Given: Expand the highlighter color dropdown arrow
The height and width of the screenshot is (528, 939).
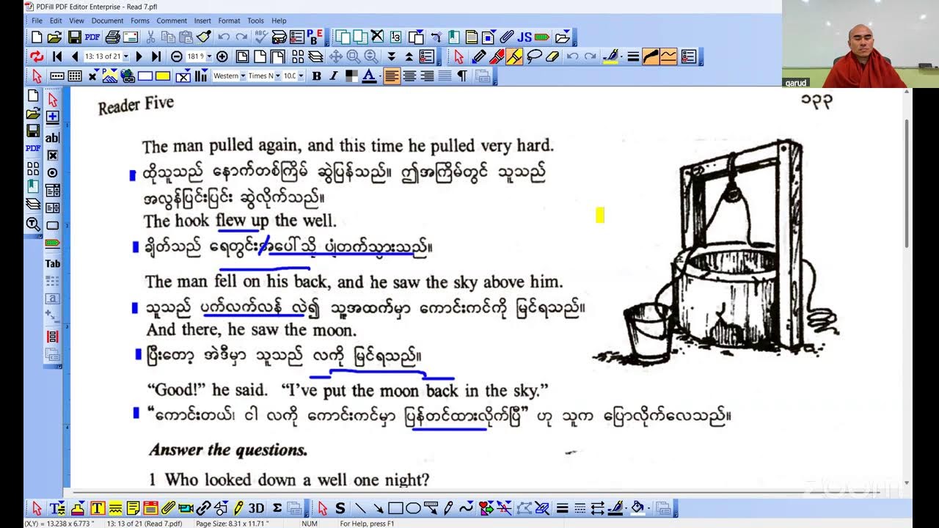Looking at the screenshot, I should (621, 56).
